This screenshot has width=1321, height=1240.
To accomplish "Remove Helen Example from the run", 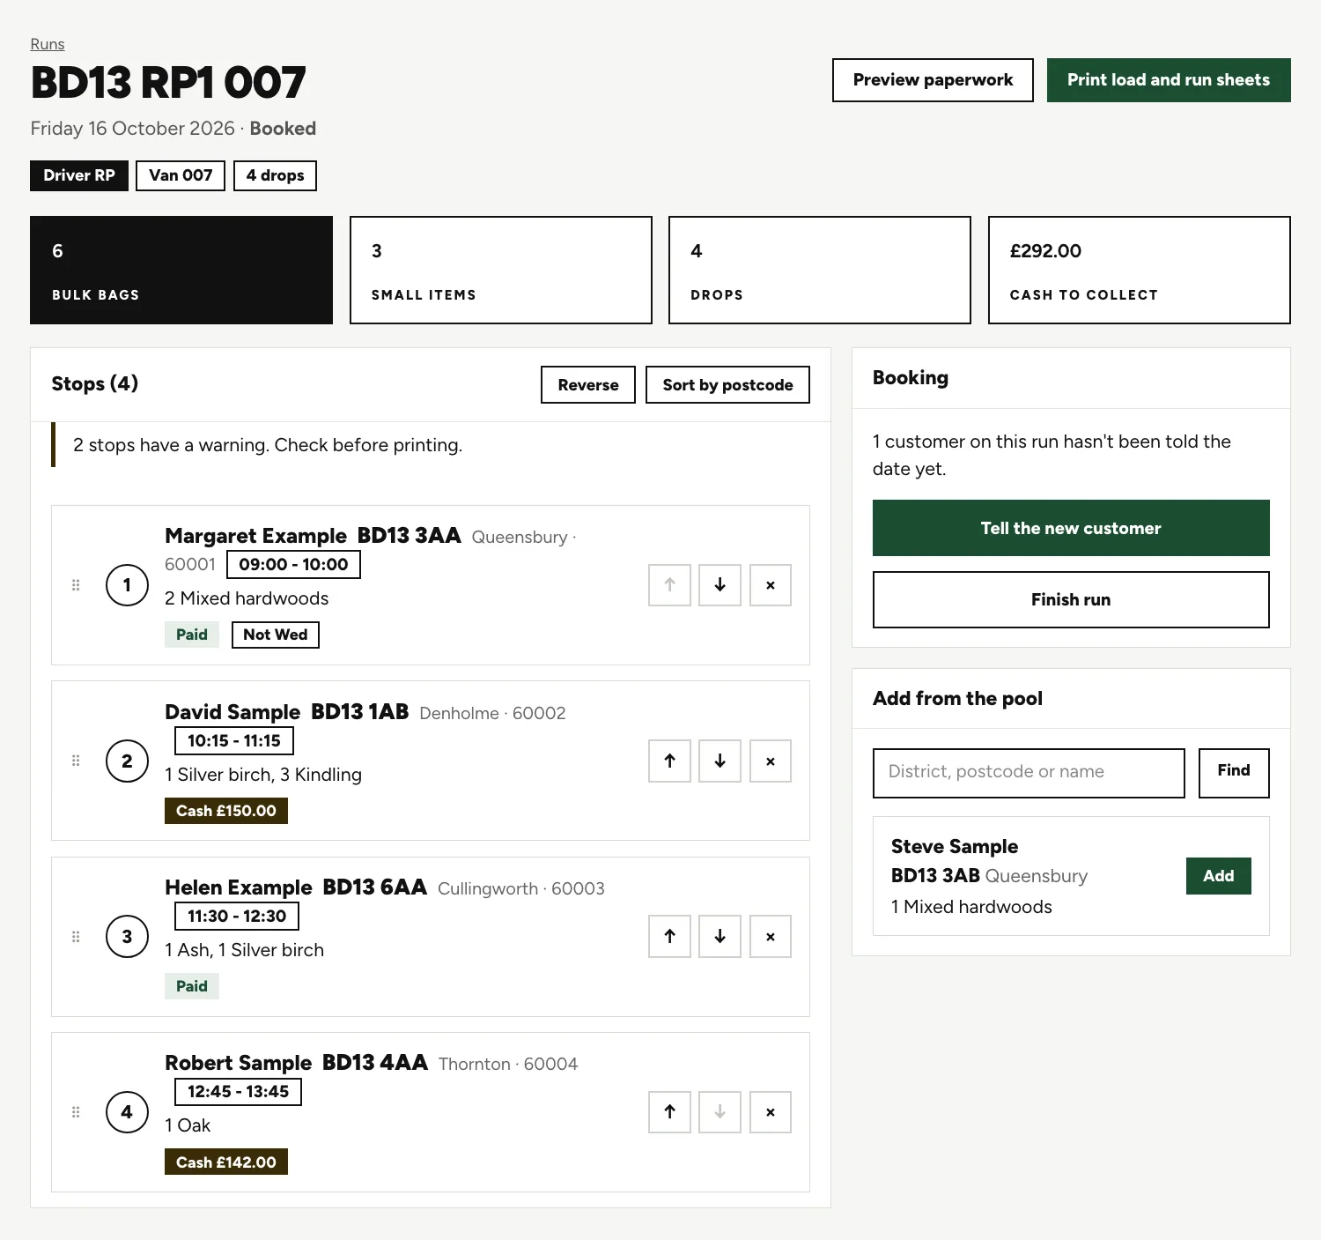I will pyautogui.click(x=771, y=936).
